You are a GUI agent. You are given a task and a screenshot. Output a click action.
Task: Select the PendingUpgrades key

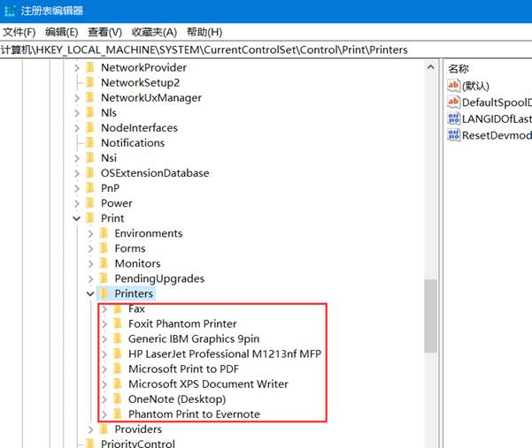coord(159,278)
